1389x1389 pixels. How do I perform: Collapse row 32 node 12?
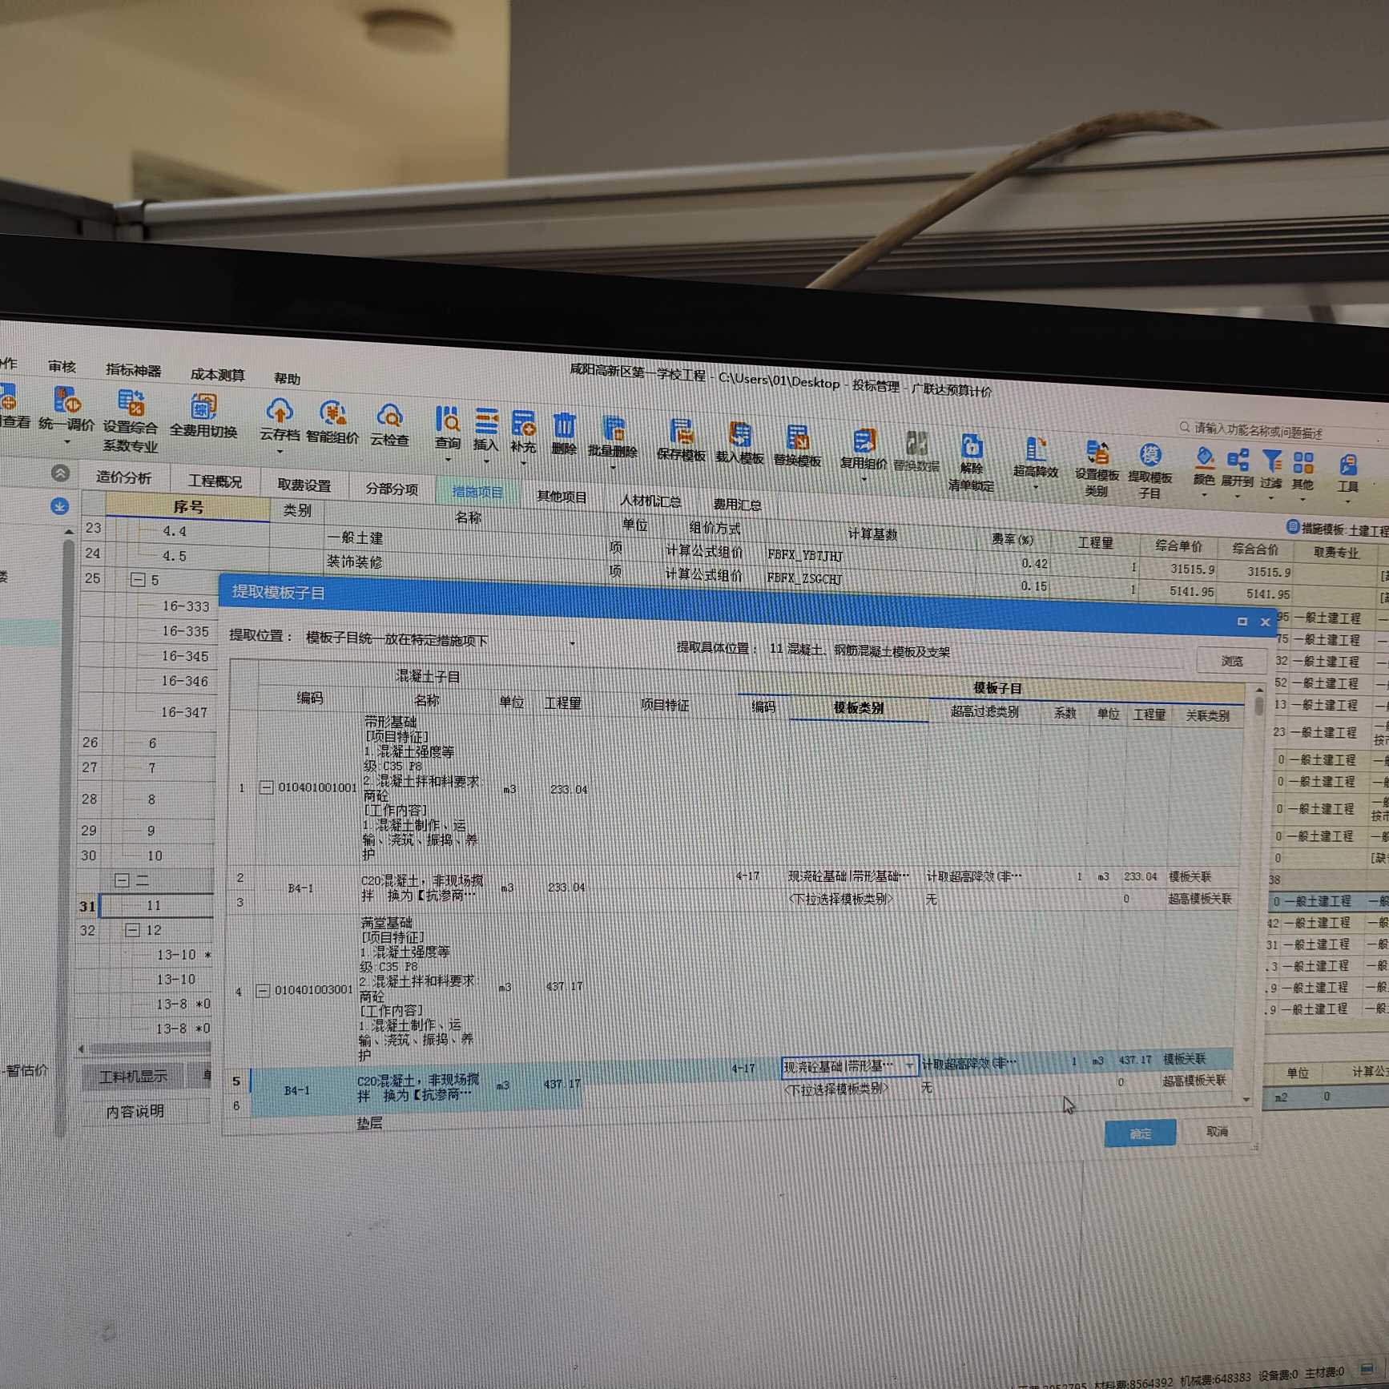coord(133,930)
